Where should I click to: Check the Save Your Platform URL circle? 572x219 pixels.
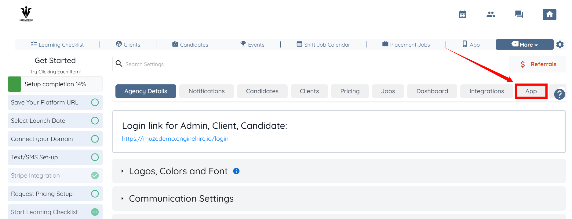[95, 102]
